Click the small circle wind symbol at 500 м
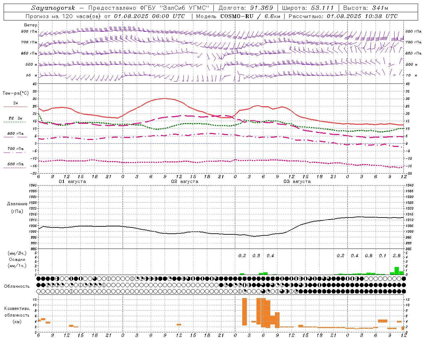 pyautogui.click(x=390, y=64)
